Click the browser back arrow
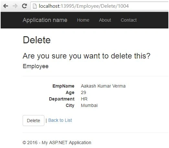This screenshot has width=169, height=148. (x=6, y=6)
